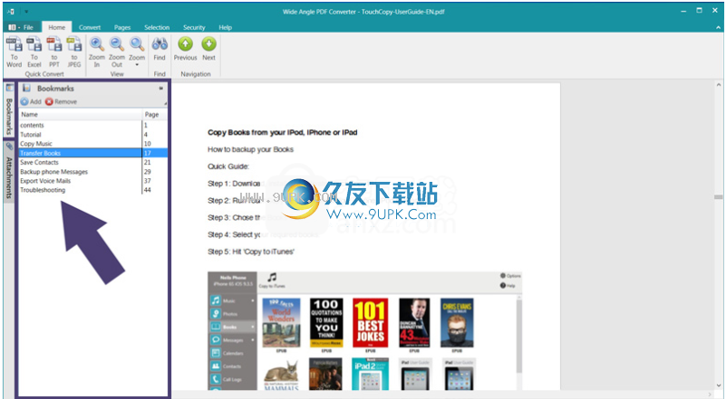Screen dimensions: 726x399
Task: Add a new bookmark
Action: 31,101
